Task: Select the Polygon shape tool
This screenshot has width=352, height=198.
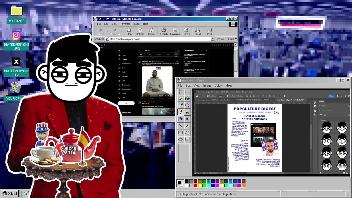Action: (187, 133)
